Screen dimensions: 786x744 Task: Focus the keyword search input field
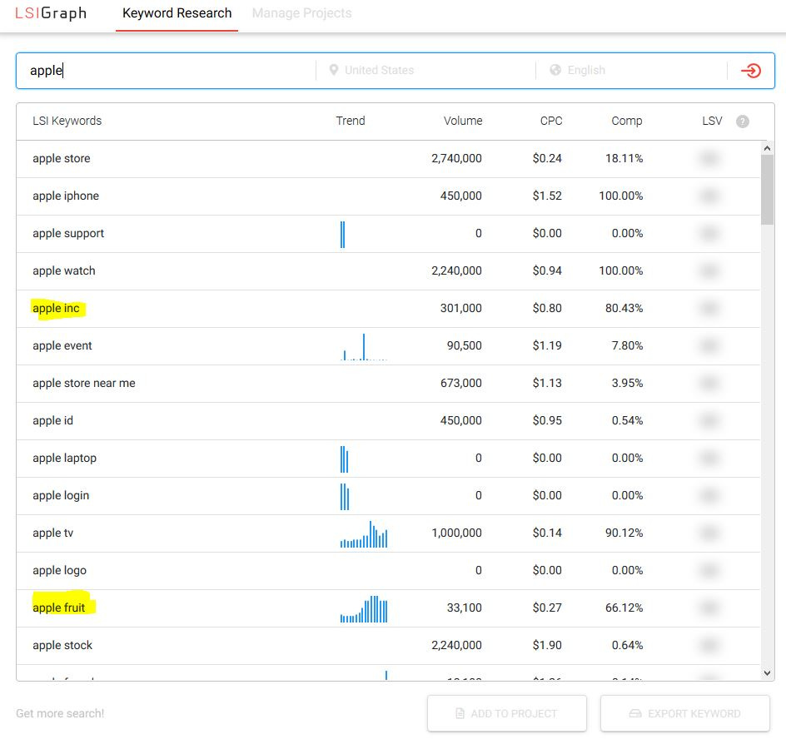[166, 71]
